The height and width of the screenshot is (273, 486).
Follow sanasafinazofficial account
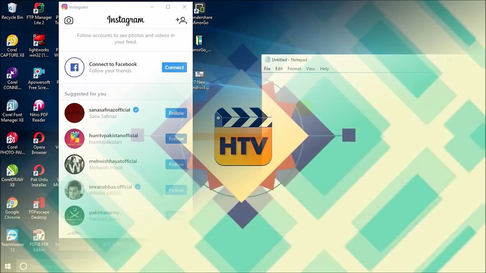(176, 113)
